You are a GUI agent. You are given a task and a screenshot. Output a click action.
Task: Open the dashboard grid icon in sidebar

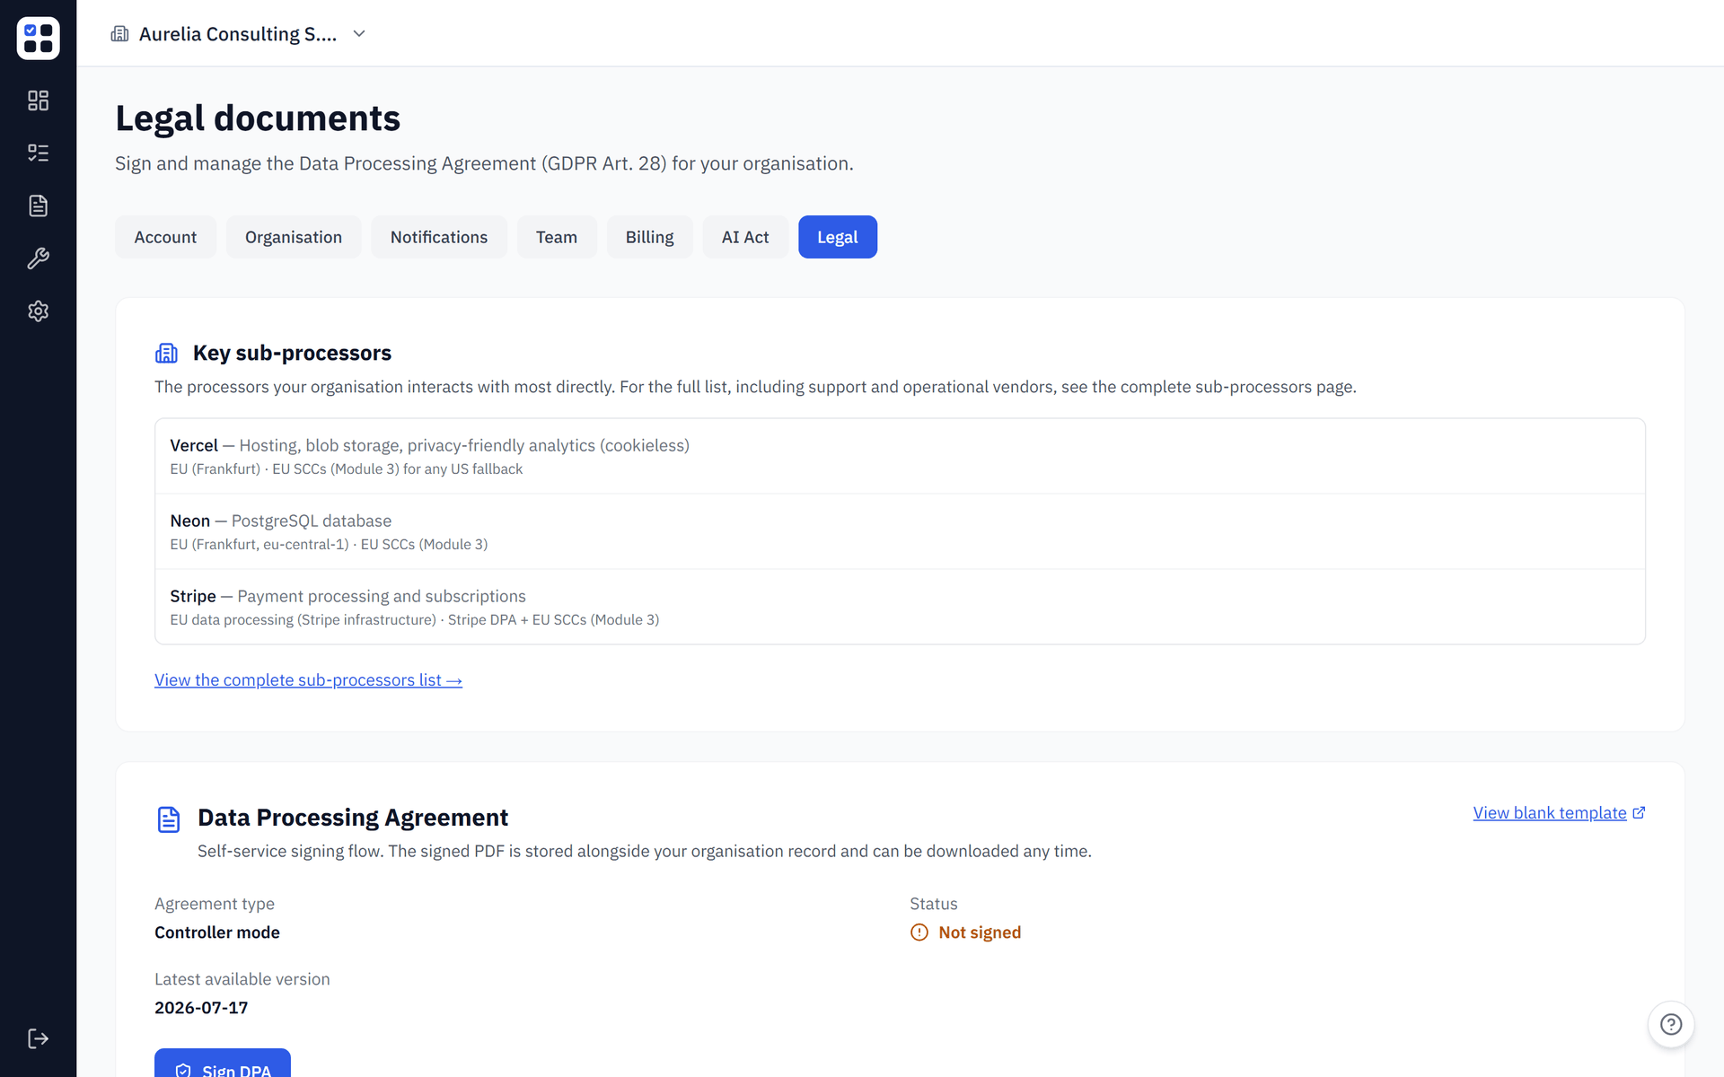[x=38, y=101]
